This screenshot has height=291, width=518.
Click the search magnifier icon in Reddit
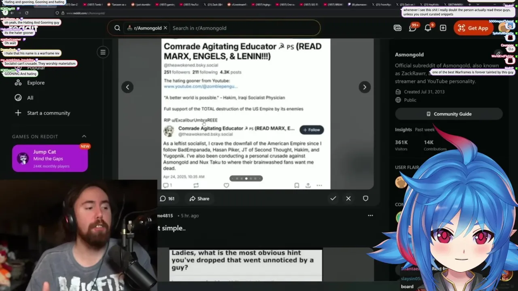coord(117,28)
